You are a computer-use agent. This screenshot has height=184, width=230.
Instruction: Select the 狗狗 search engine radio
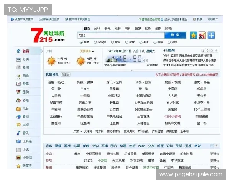(155, 42)
